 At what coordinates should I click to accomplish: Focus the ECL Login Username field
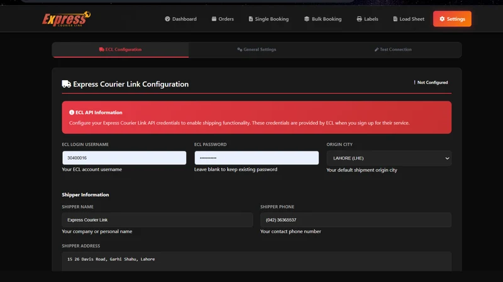tap(124, 158)
